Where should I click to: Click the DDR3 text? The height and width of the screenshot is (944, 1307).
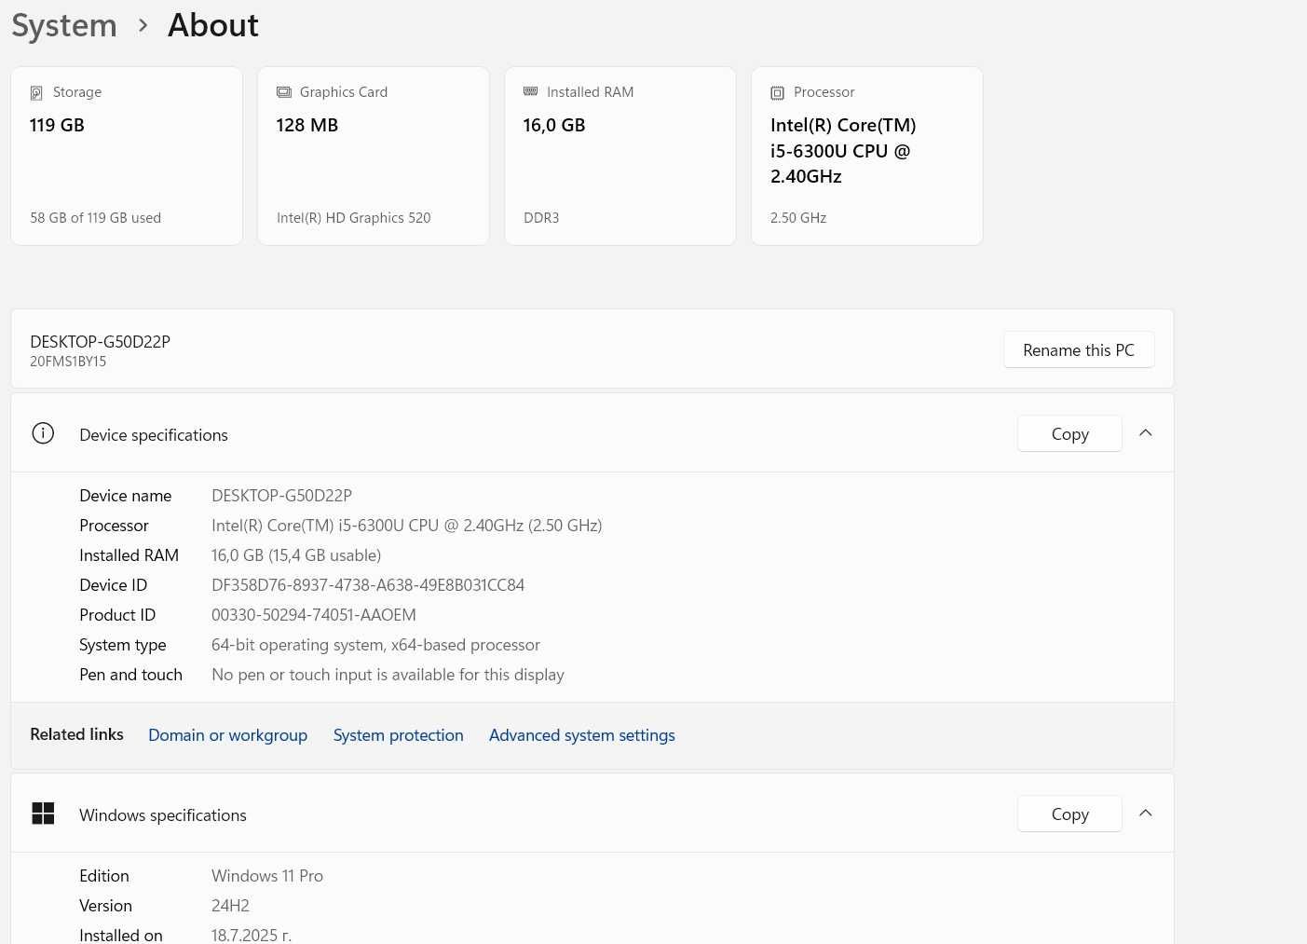tap(541, 218)
